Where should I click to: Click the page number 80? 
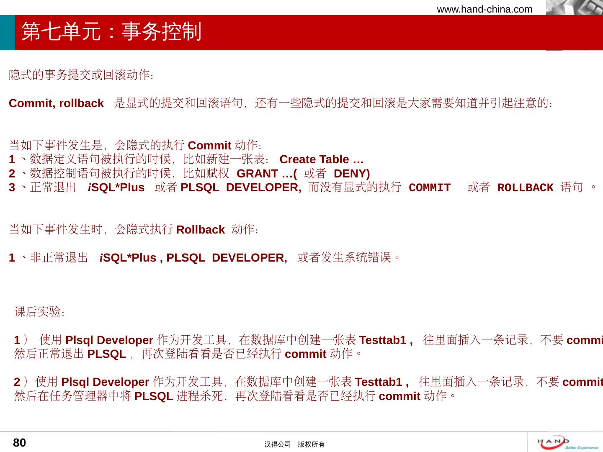pyautogui.click(x=20, y=443)
